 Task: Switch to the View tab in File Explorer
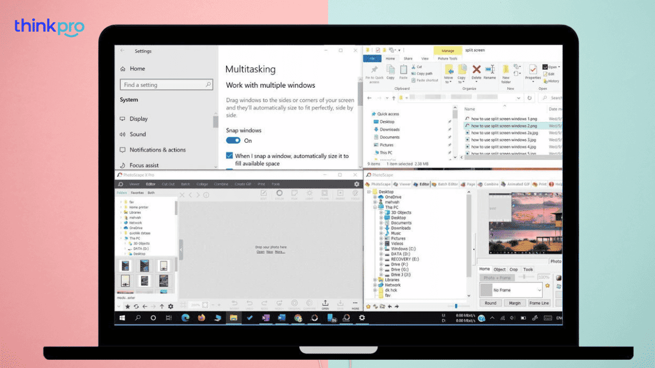click(425, 58)
